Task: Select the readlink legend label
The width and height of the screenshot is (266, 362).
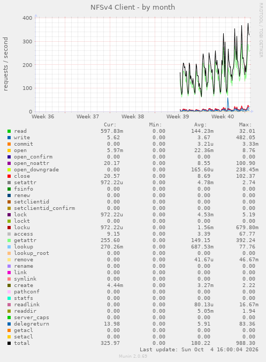Action: [27, 305]
